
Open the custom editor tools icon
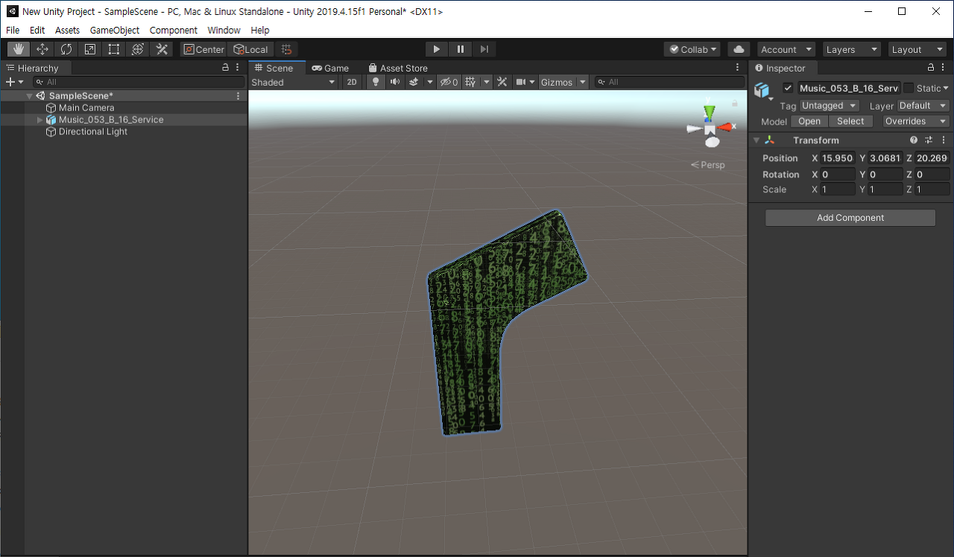(162, 49)
